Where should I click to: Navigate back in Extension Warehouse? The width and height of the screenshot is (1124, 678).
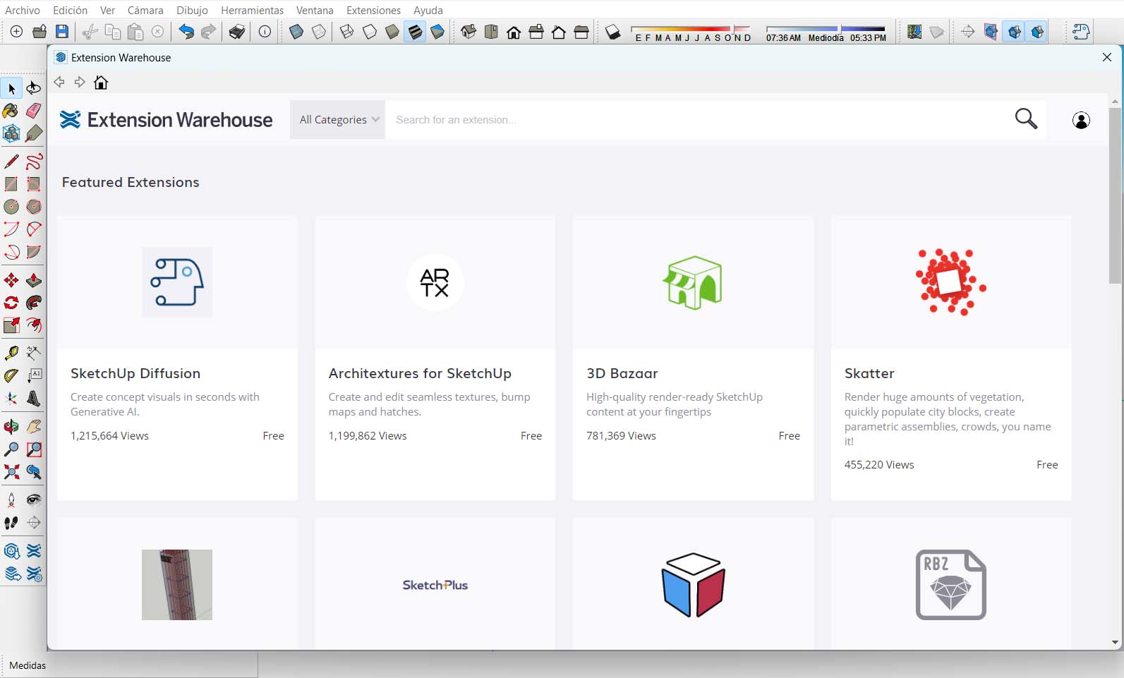click(59, 83)
